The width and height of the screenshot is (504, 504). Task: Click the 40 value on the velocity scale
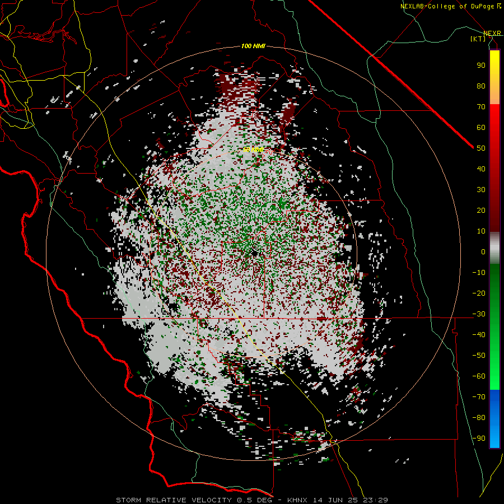pyautogui.click(x=481, y=169)
